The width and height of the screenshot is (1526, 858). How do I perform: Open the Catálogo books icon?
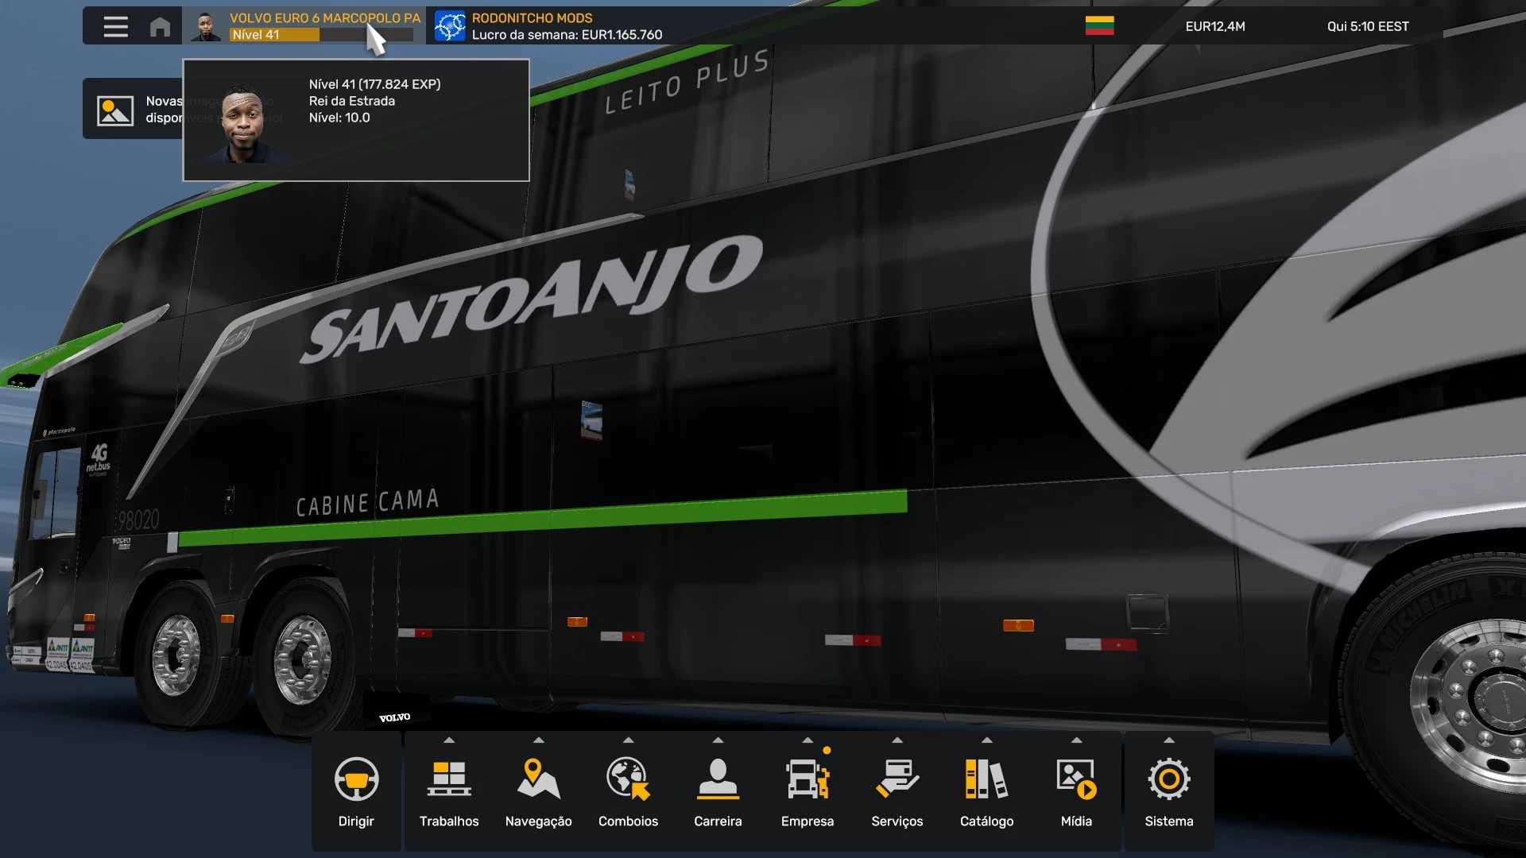tap(986, 779)
